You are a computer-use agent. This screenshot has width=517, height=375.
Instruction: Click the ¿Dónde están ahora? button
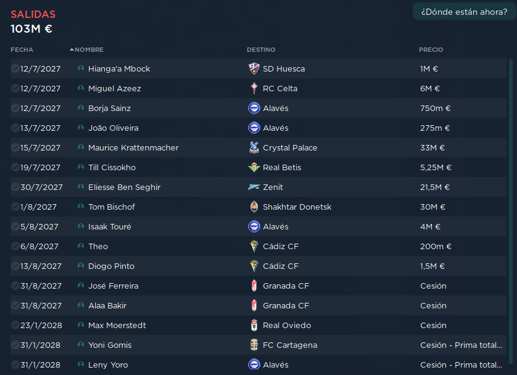point(464,12)
